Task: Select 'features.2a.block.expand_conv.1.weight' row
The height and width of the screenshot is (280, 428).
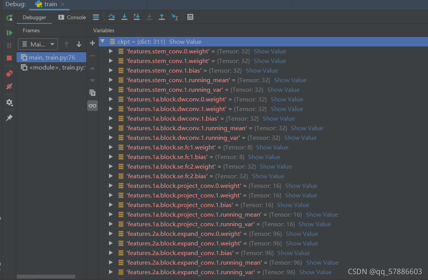Action: click(264, 243)
